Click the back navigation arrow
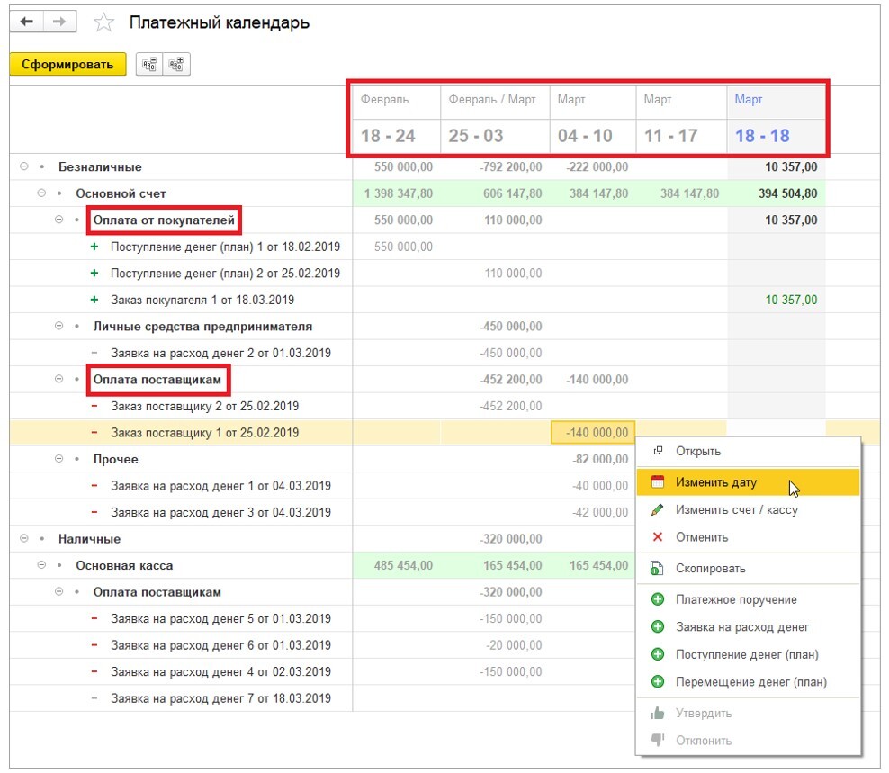889x773 pixels. point(26,22)
